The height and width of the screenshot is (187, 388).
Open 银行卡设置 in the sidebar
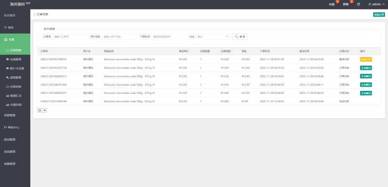(15, 69)
